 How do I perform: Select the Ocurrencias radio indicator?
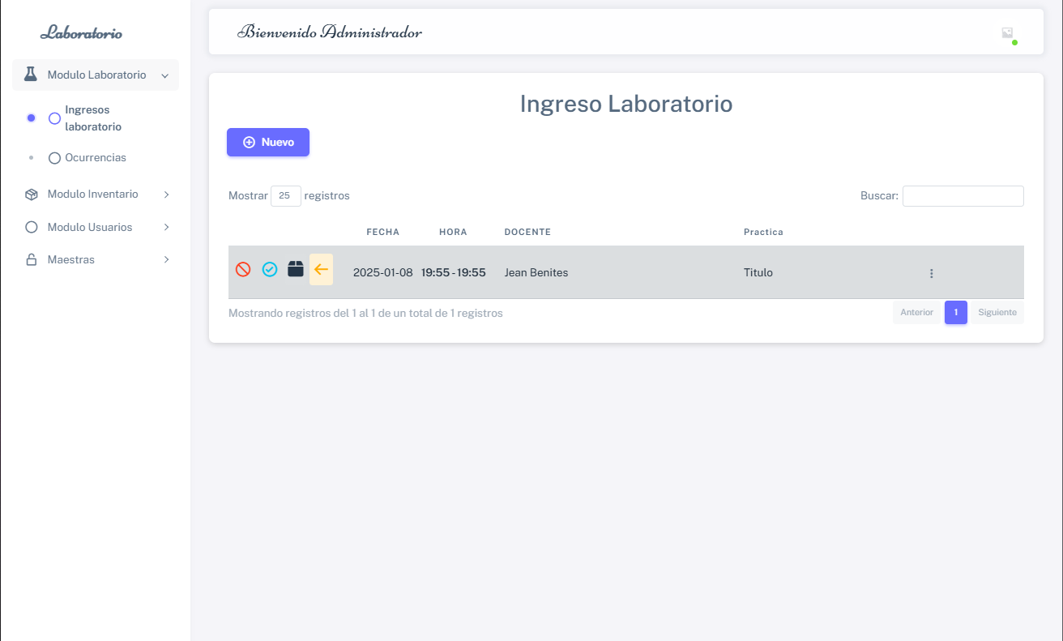tap(53, 157)
